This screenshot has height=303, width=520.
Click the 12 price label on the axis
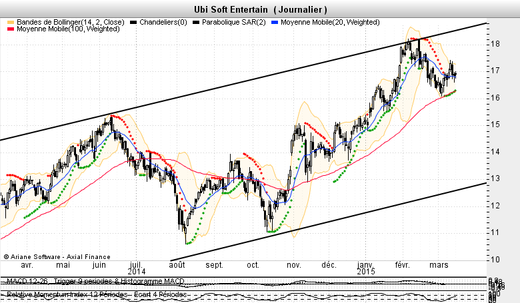tap(495, 206)
